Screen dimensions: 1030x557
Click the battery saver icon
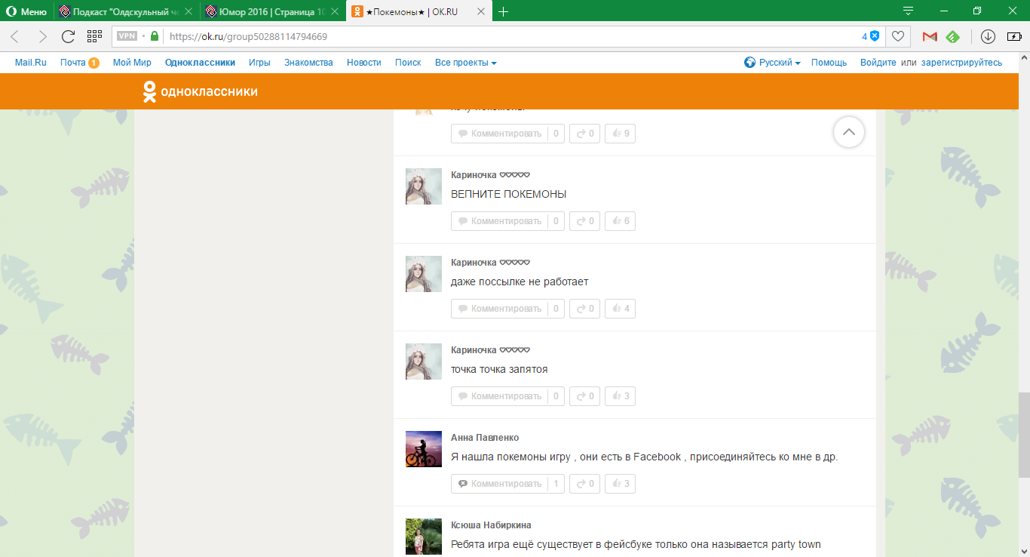coord(1013,36)
